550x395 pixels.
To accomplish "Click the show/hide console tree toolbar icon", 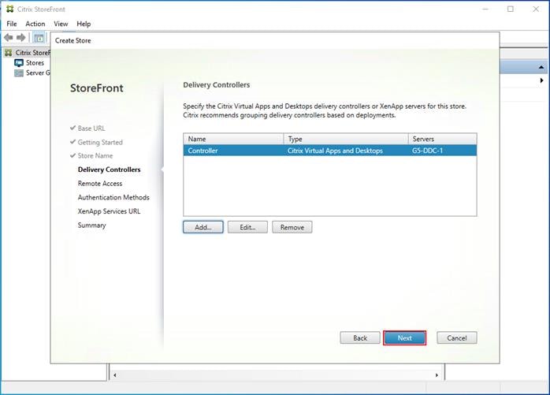I will (x=39, y=38).
